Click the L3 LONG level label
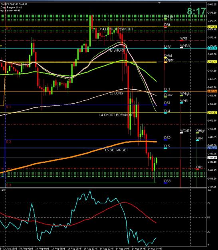 [117, 93]
